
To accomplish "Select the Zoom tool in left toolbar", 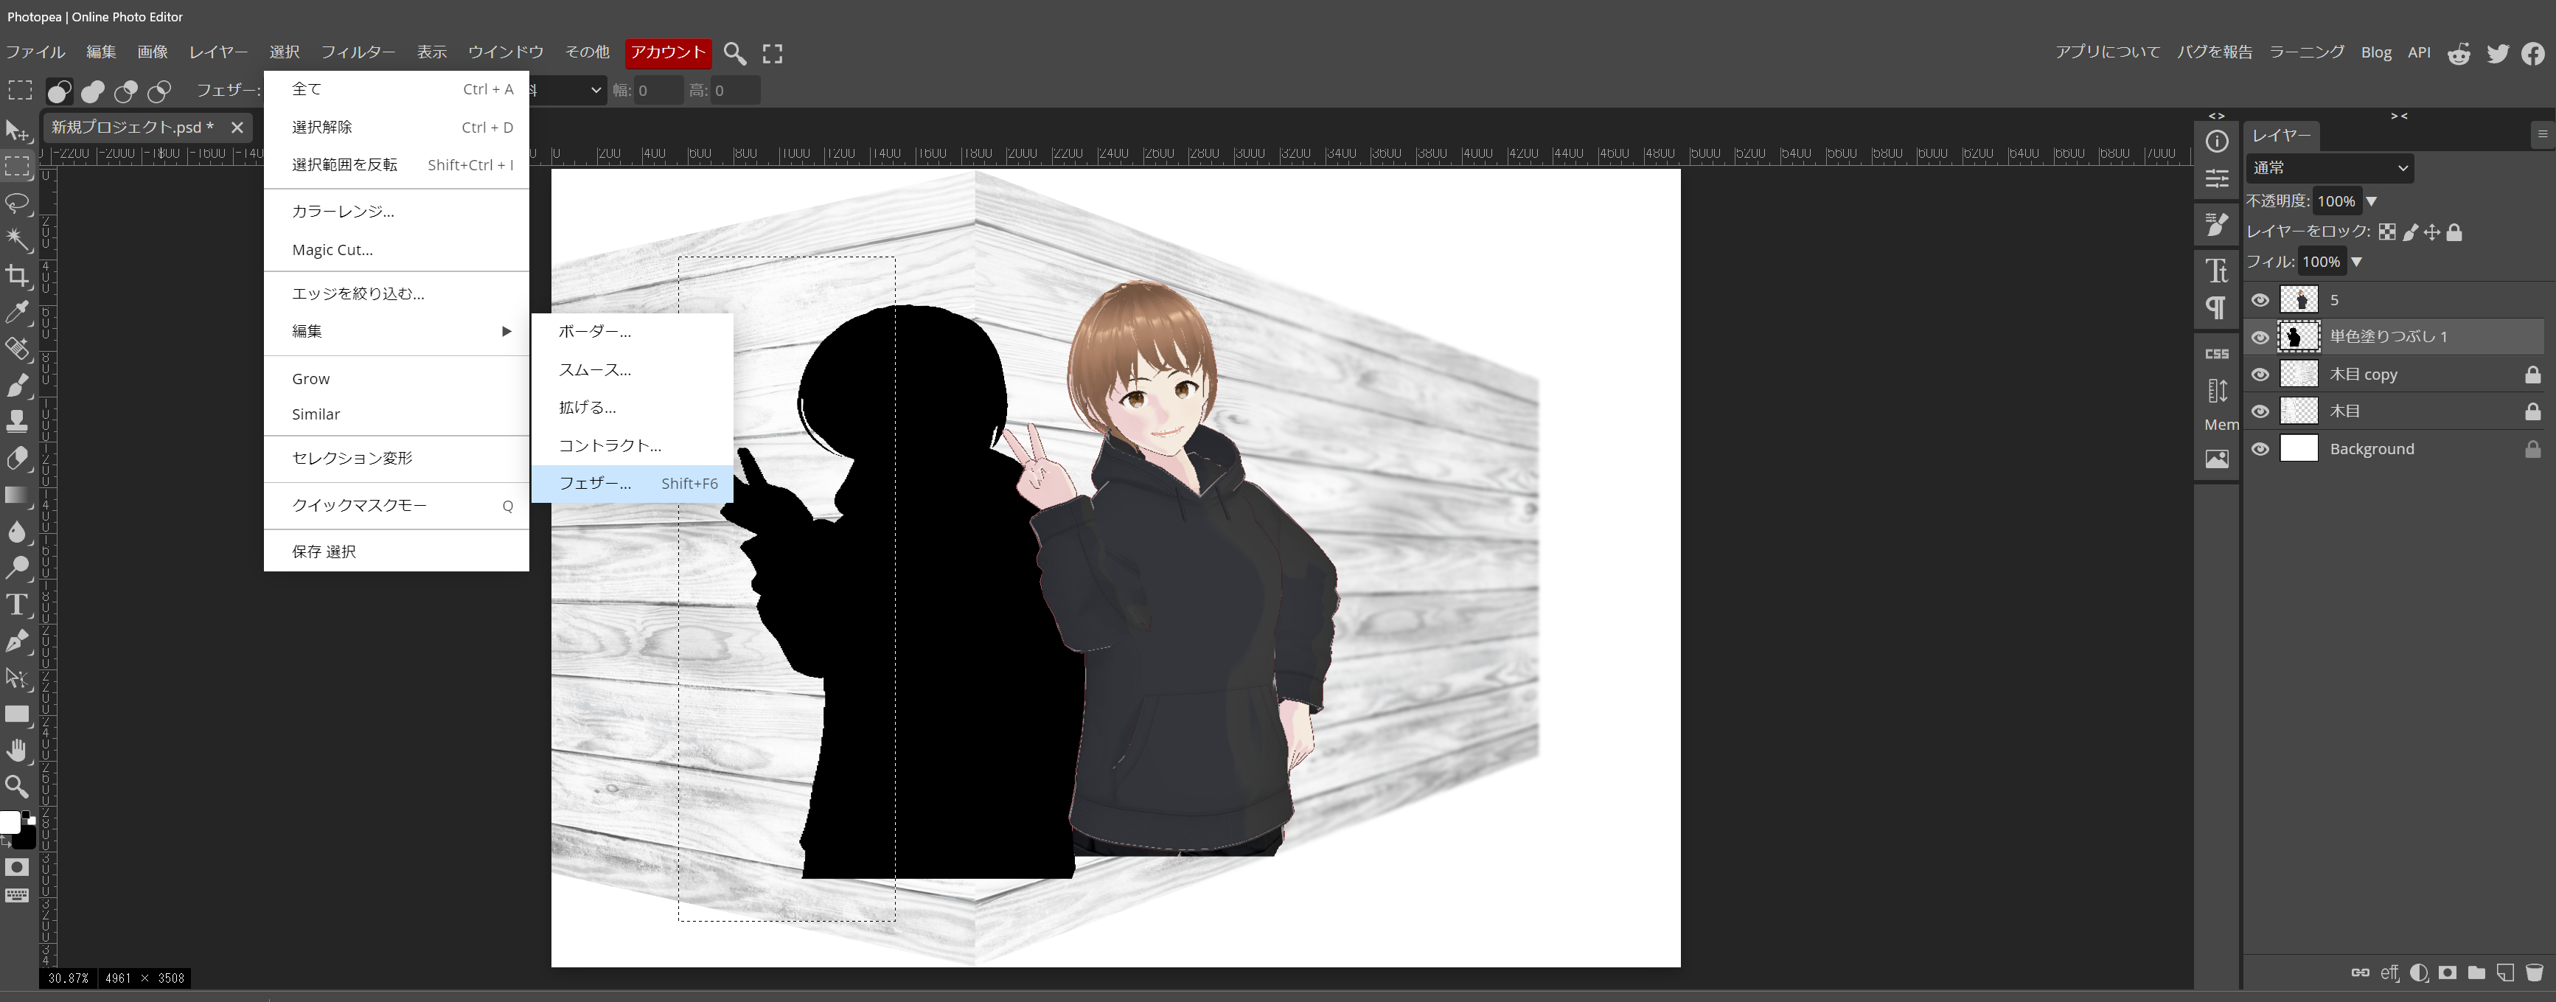I will [x=17, y=787].
